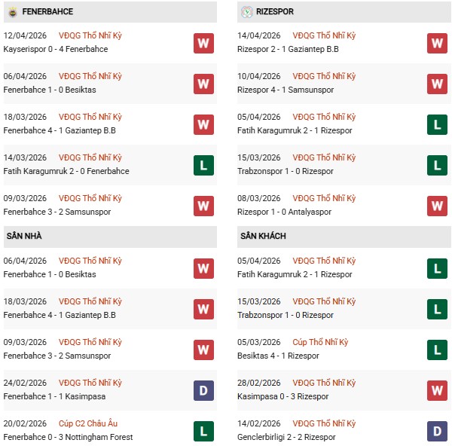Click the FENERBAHCE header title
The width and height of the screenshot is (452, 446).
pyautogui.click(x=47, y=12)
